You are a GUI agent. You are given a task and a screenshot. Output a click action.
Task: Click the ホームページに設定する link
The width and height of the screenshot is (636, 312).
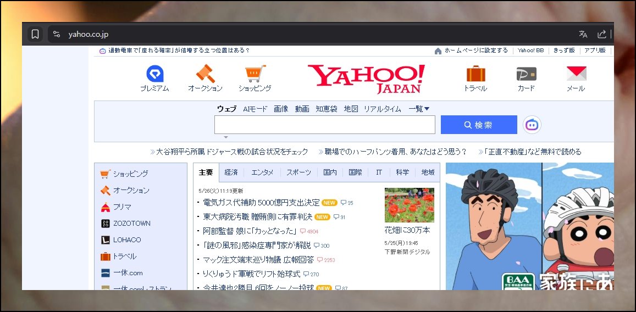(x=476, y=51)
